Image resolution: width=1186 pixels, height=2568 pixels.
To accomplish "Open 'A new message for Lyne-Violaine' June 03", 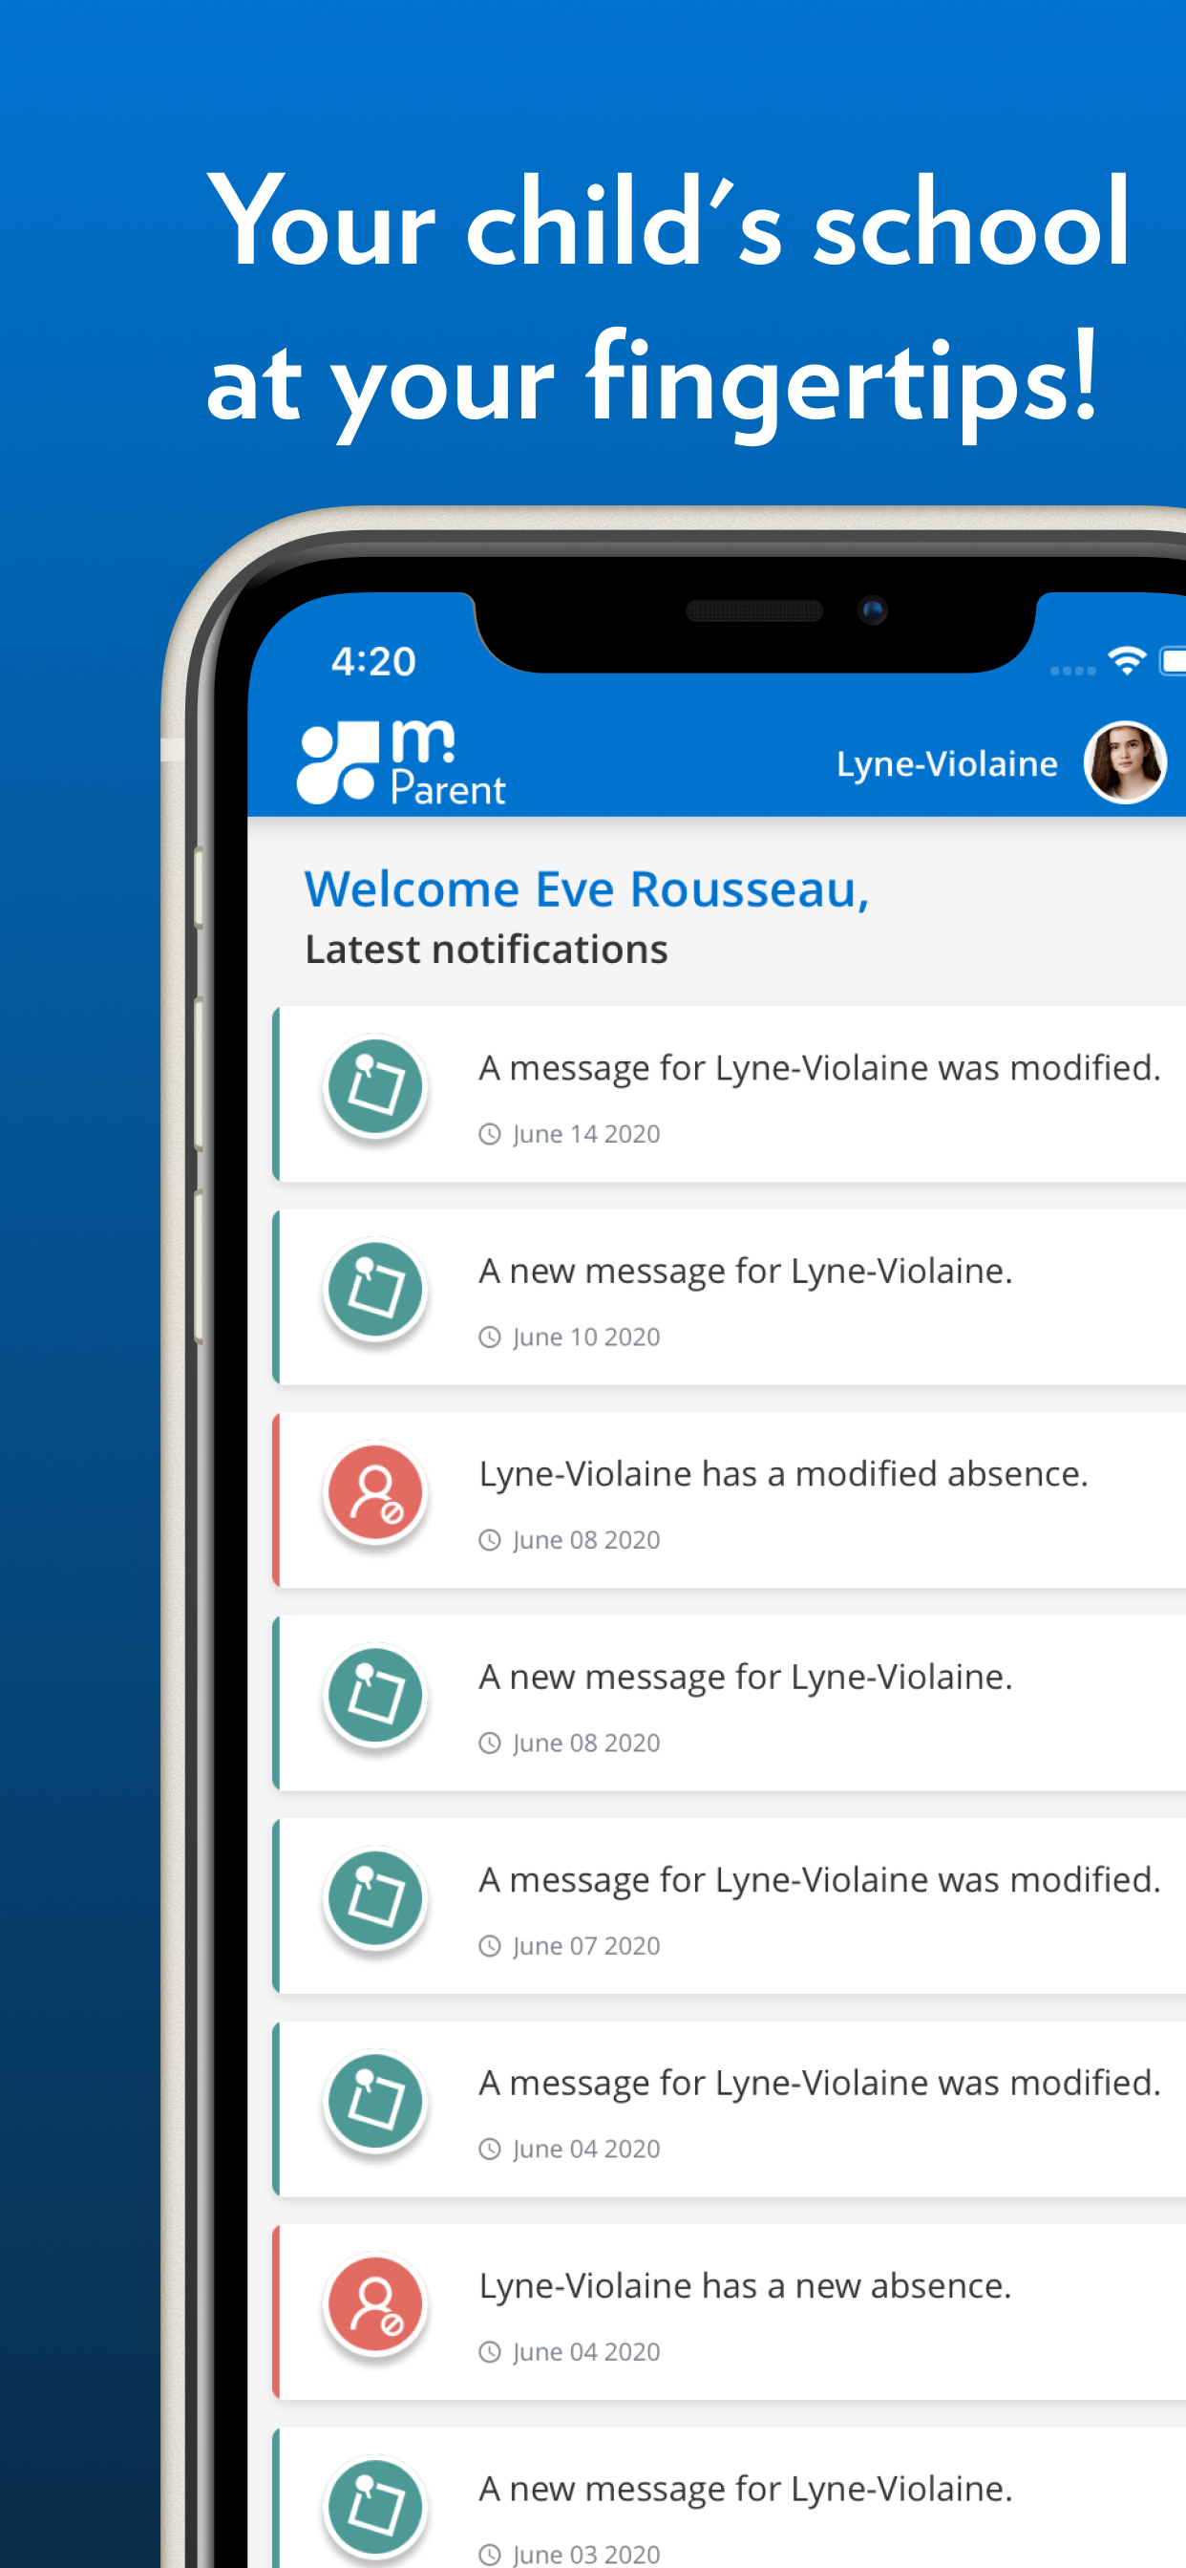I will 730,2497.
